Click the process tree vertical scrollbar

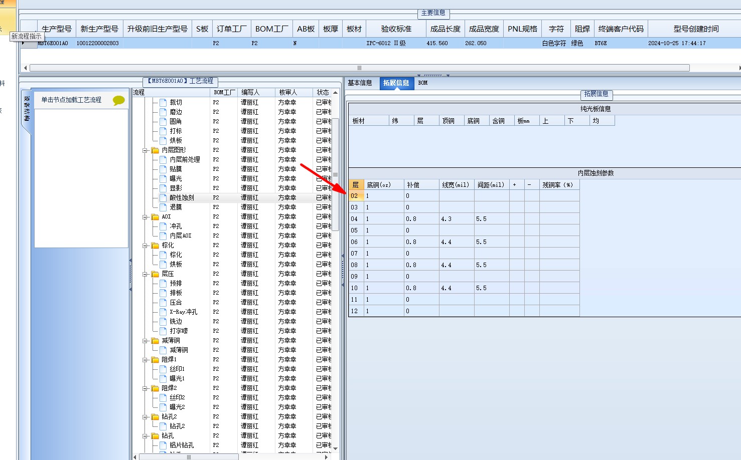[335, 174]
